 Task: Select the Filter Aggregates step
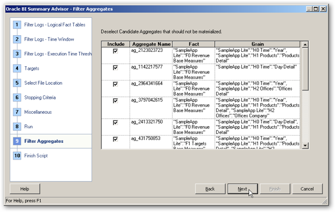point(44,141)
